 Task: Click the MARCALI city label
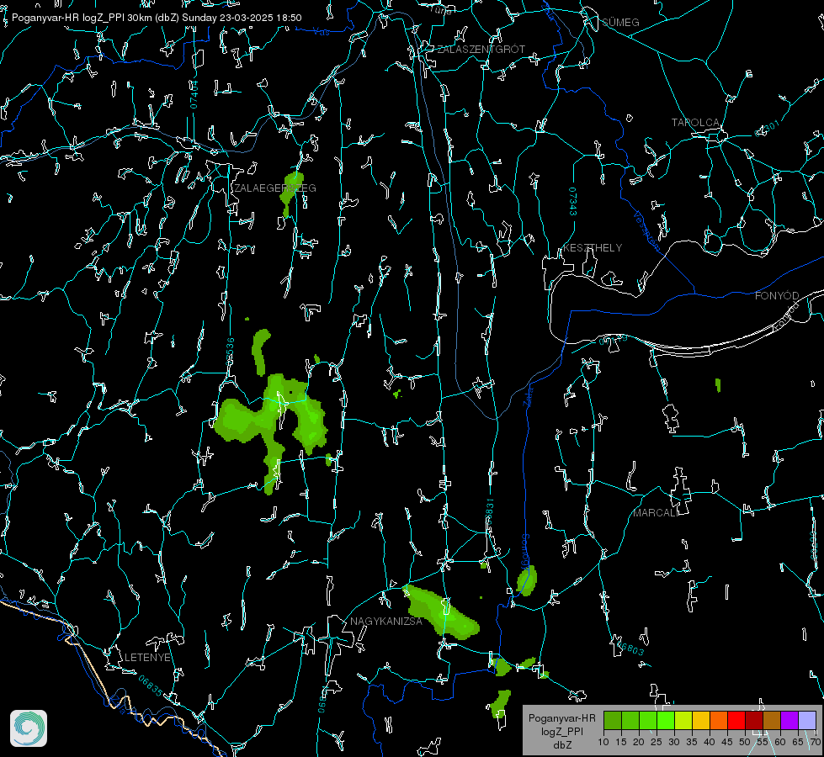tap(656, 513)
